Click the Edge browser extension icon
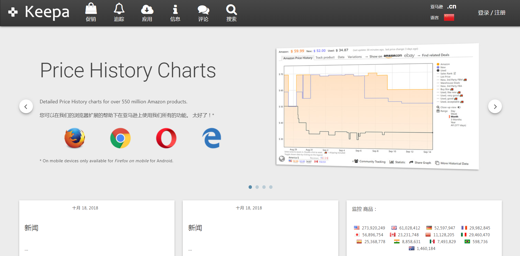The image size is (520, 256). (x=212, y=138)
